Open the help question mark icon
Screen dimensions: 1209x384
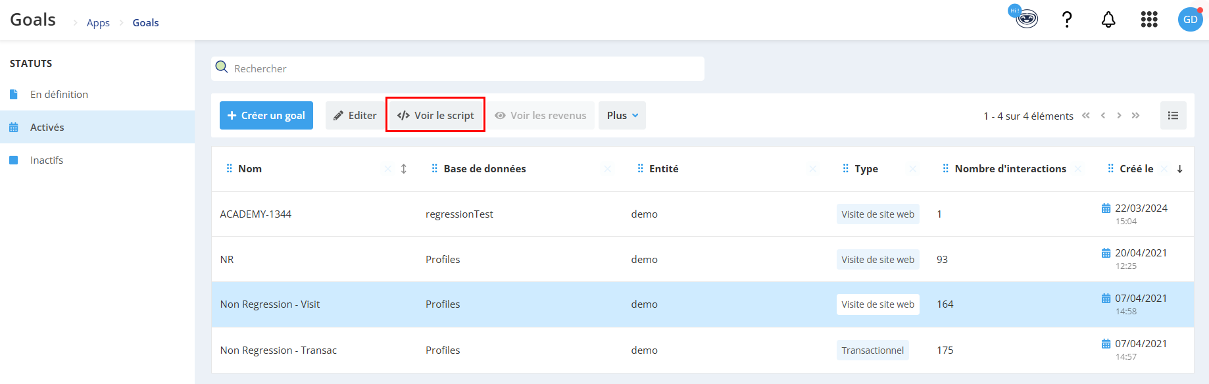click(1067, 20)
